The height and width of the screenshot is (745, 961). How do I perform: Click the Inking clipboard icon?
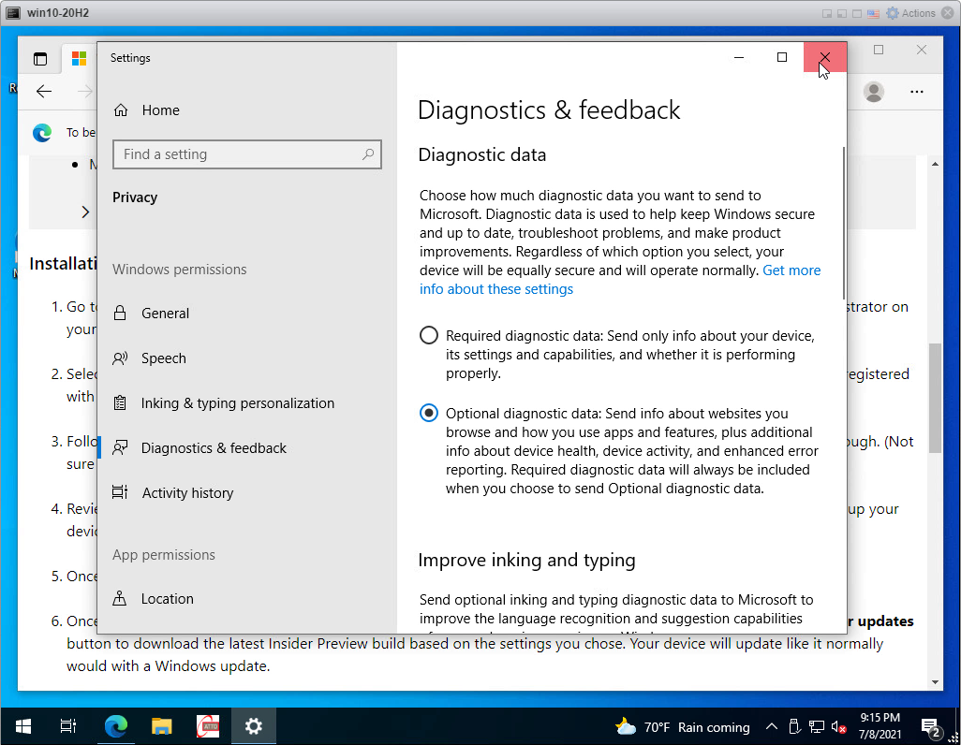[x=120, y=403]
